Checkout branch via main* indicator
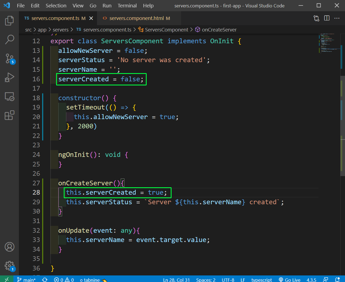Screen dimensions: 345x282 click(26, 280)
